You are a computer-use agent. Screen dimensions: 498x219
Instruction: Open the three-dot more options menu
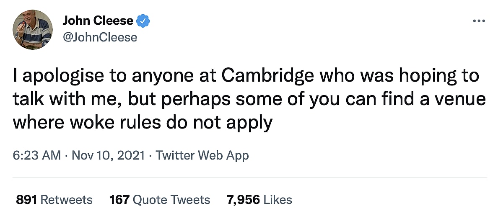tap(478, 21)
